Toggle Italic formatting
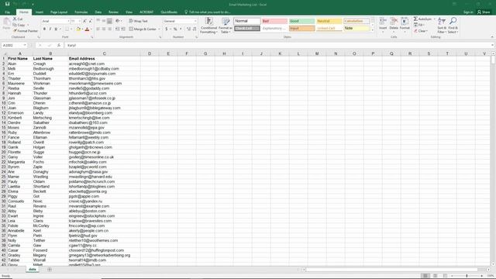 (x=50, y=29)
